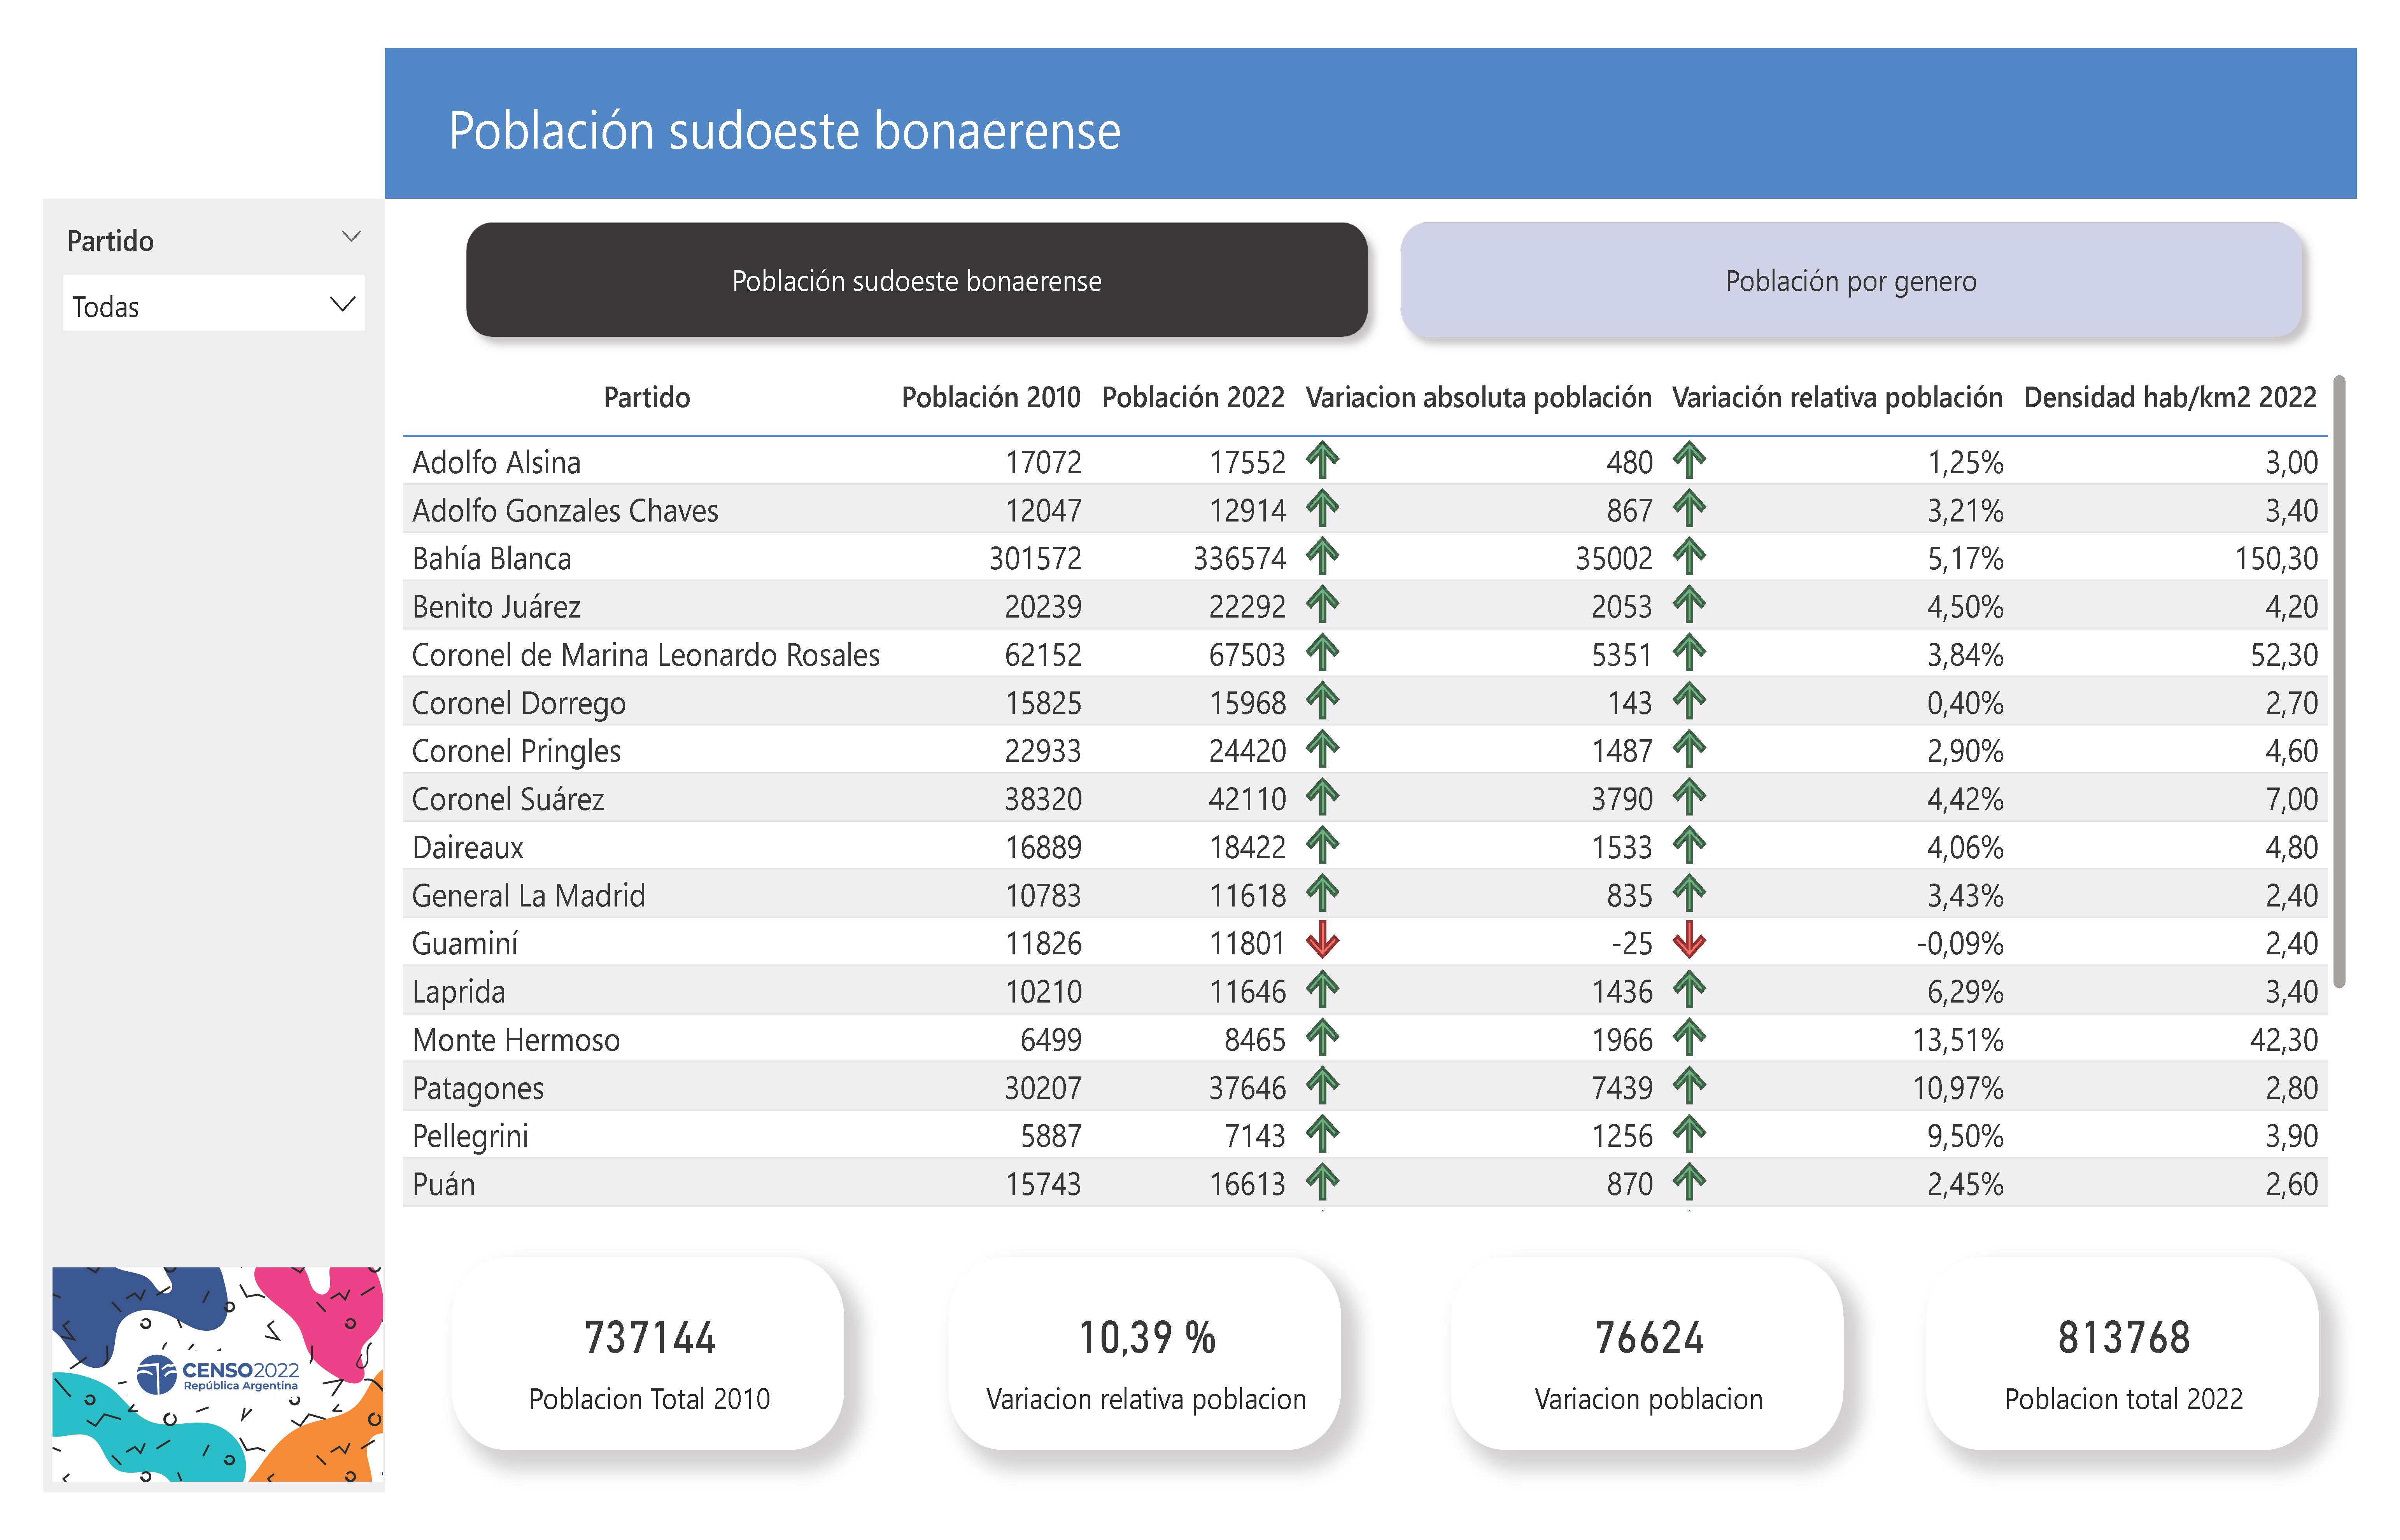Click the Censo 2022 logo image
This screenshot has width=2400, height=1540.
[217, 1374]
